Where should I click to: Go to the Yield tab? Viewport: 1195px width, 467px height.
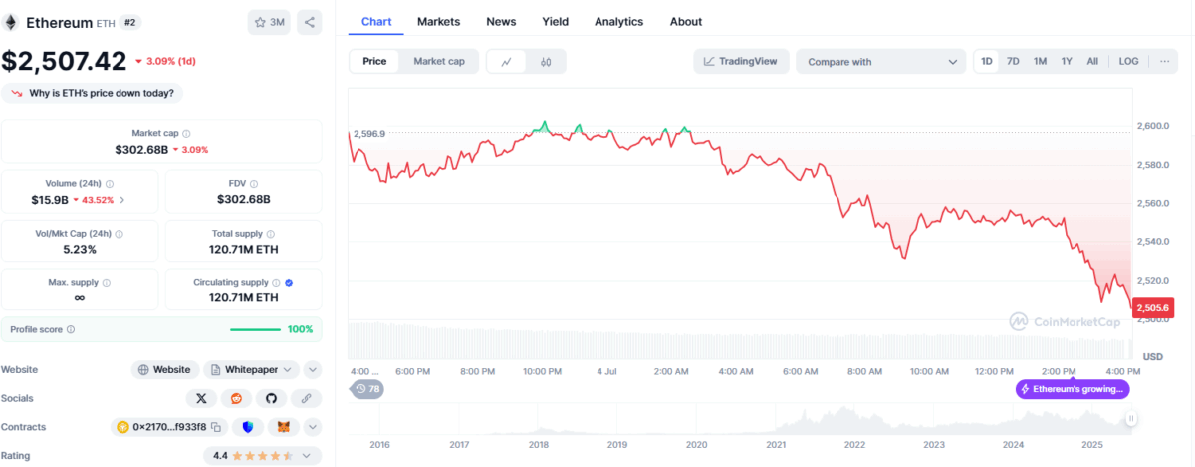pyautogui.click(x=556, y=21)
